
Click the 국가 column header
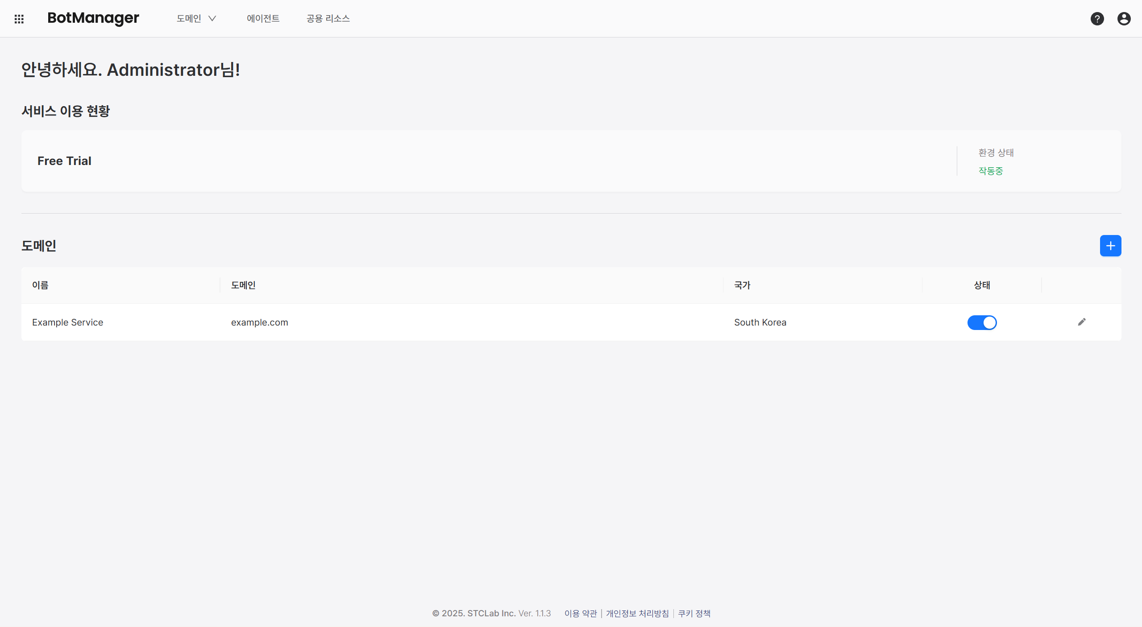(742, 285)
